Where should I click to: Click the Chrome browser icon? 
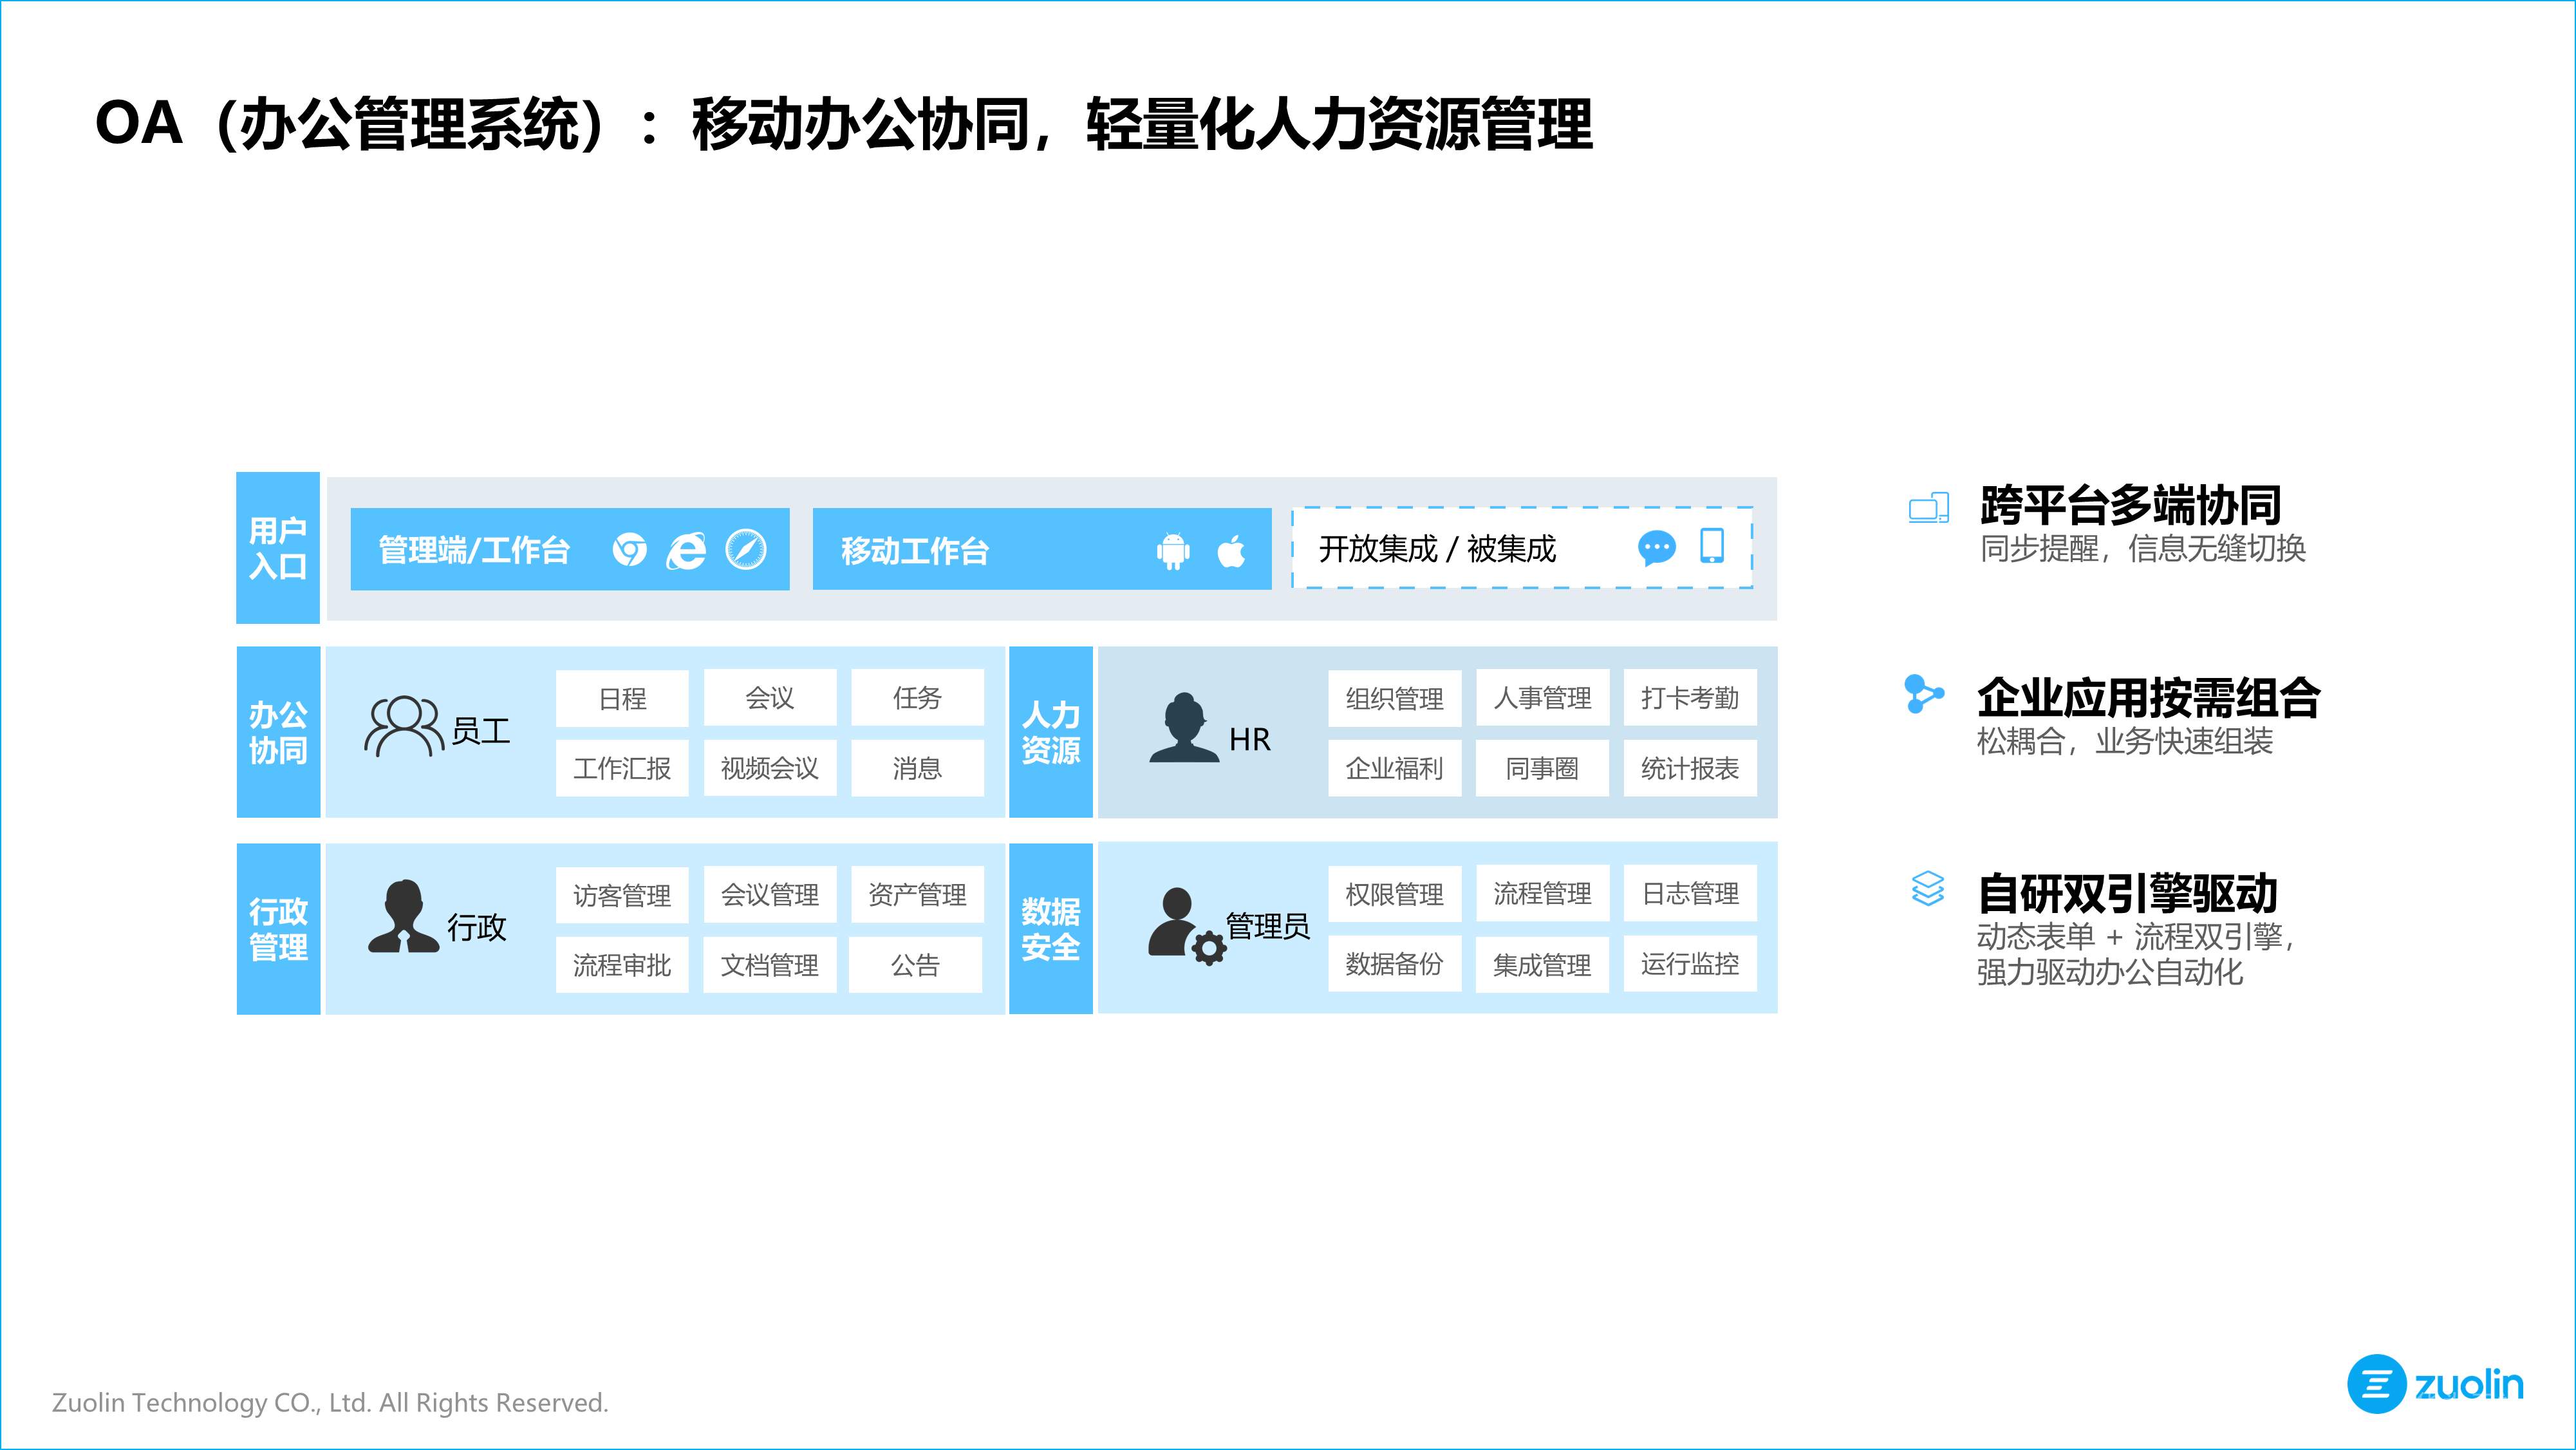[629, 549]
